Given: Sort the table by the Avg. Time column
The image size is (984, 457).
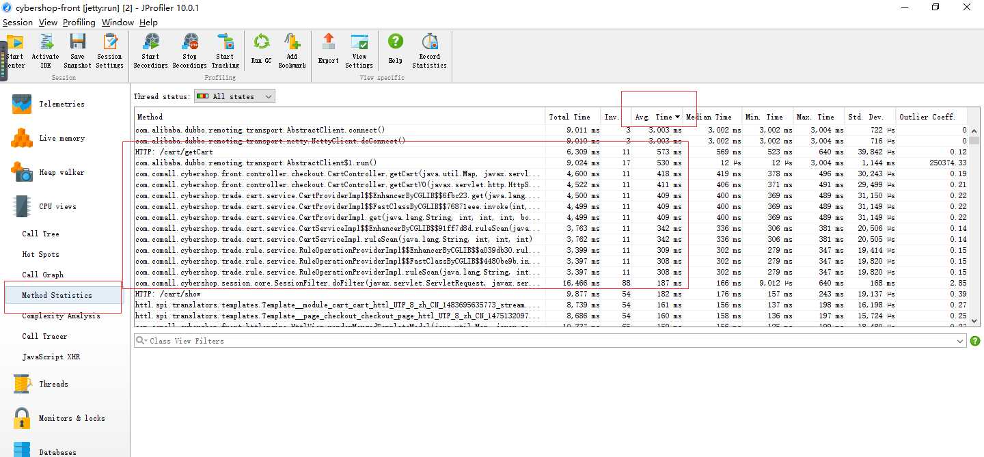Looking at the screenshot, I should 657,117.
